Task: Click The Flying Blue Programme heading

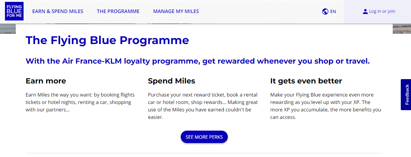Action: coord(107,40)
